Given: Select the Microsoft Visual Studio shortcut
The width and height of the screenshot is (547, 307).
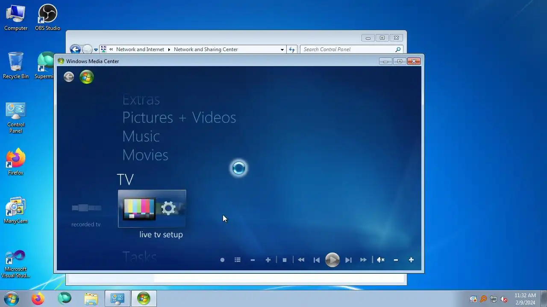Looking at the screenshot, I should point(16,264).
